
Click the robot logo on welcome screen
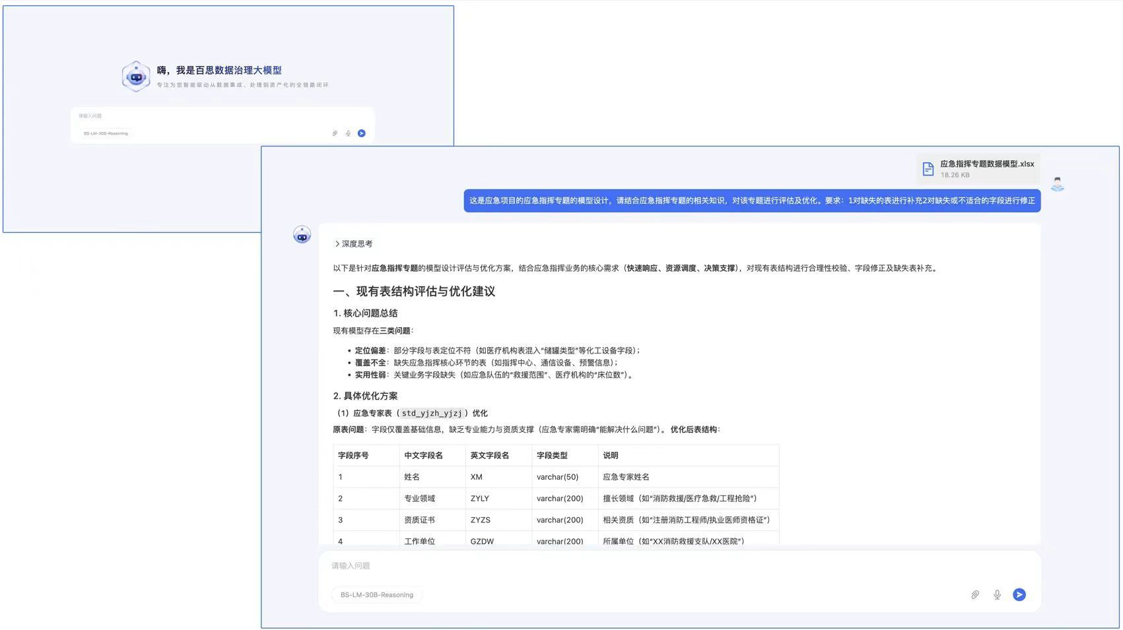[136, 77]
